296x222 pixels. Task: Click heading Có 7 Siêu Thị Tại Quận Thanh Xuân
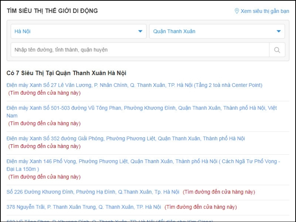coord(67,73)
